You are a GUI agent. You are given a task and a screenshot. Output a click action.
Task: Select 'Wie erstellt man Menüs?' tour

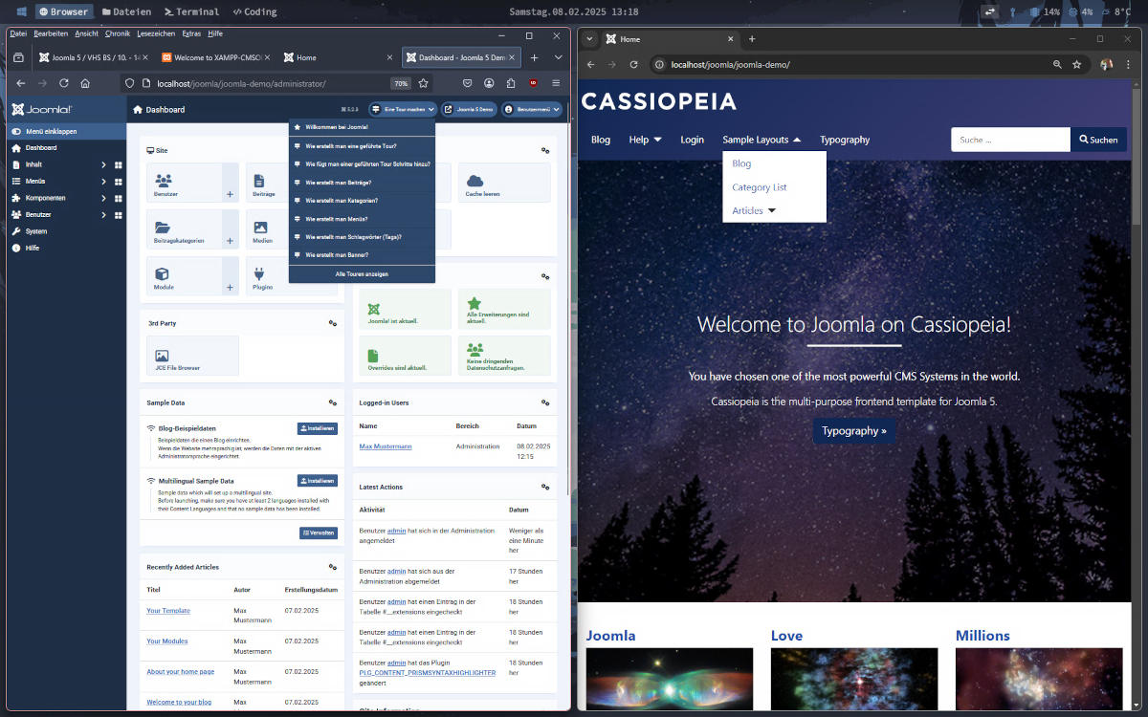pyautogui.click(x=362, y=219)
